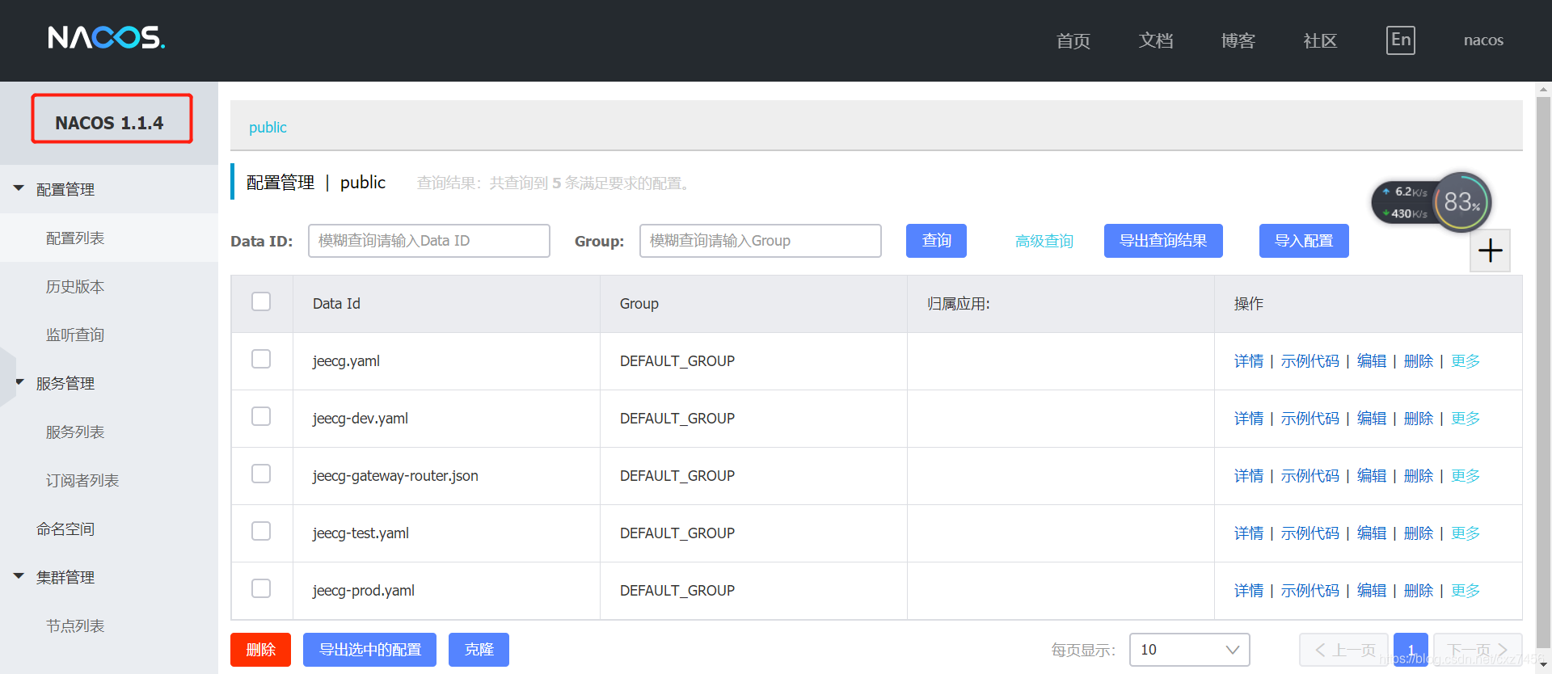Open the nacos user menu
The height and width of the screenshot is (674, 1552).
tap(1483, 40)
